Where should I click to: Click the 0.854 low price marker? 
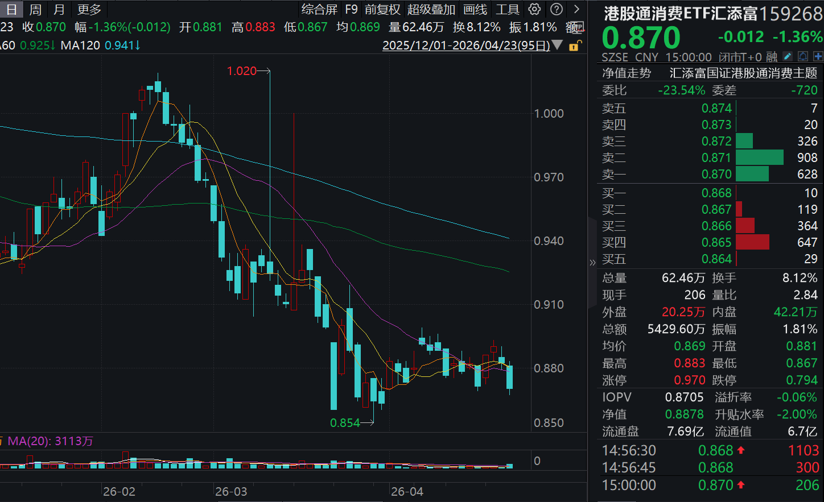point(345,422)
